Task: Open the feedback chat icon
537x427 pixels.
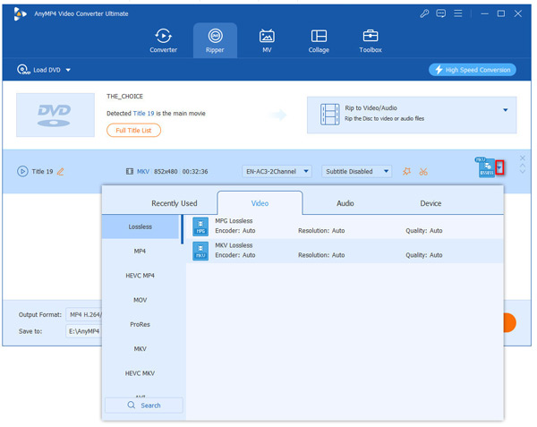Action: coord(443,13)
